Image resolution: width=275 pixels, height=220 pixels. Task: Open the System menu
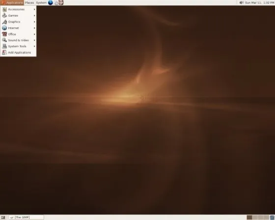click(41, 2)
